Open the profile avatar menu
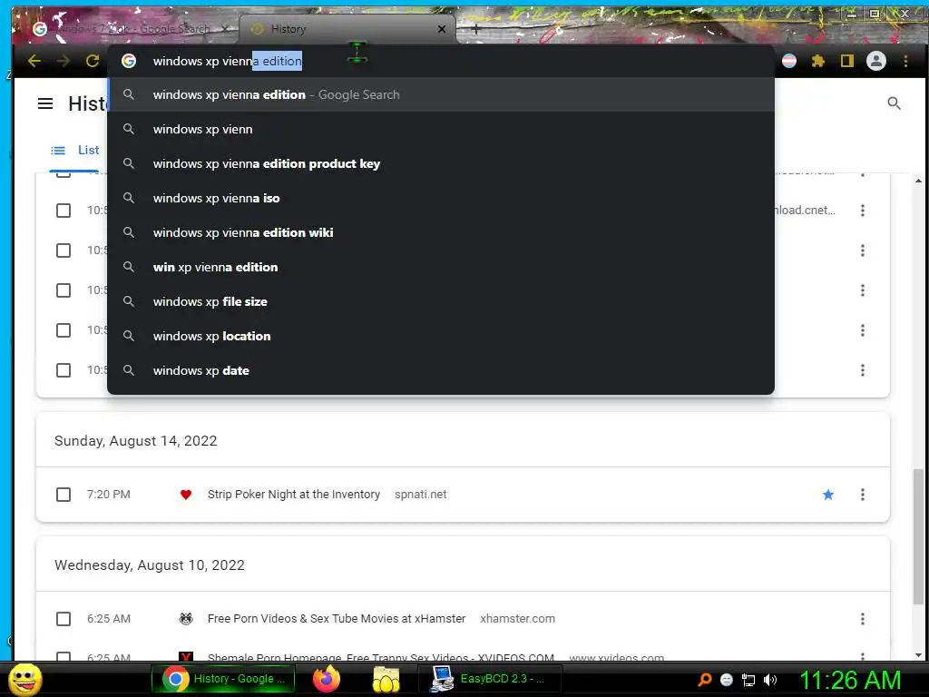Screen dimensions: 929x697 (x=876, y=61)
